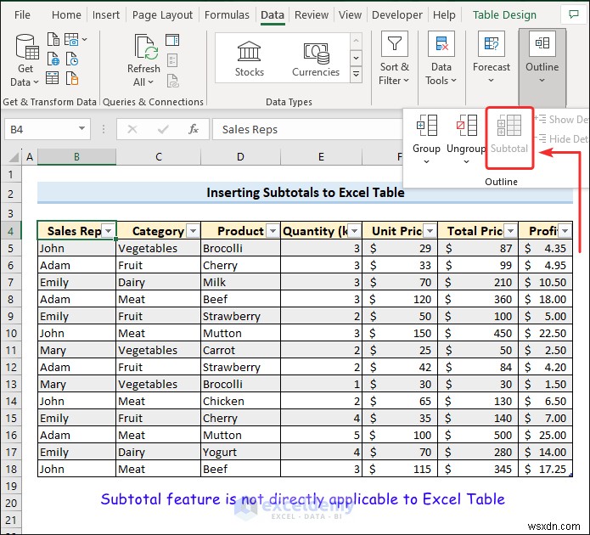Choose the Stocks data type

pyautogui.click(x=249, y=59)
